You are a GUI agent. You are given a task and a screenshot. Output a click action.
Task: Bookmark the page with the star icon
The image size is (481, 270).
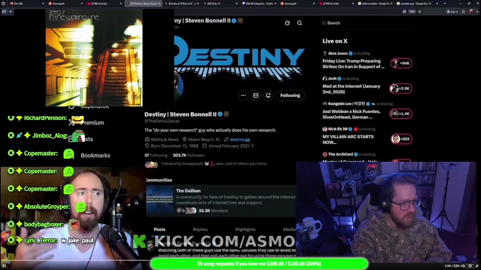pos(420,12)
